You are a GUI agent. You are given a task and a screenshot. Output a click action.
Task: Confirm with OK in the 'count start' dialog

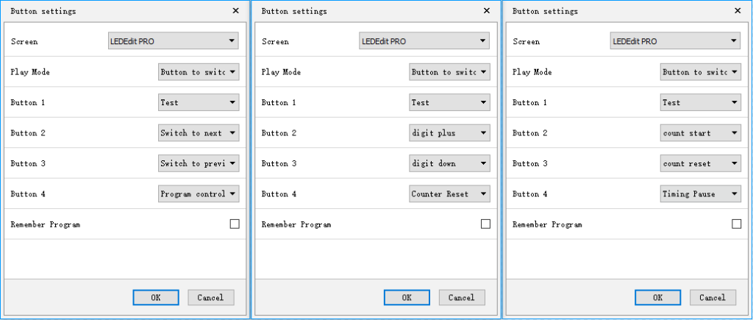pyautogui.click(x=657, y=297)
